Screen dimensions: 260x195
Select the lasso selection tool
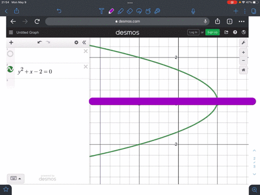[x=139, y=11]
